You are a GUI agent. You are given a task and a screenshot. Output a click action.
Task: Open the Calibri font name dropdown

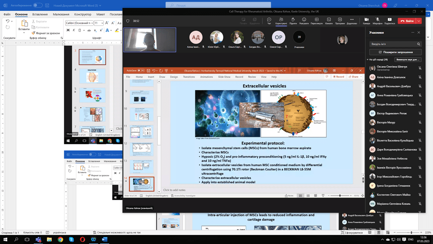point(78,23)
